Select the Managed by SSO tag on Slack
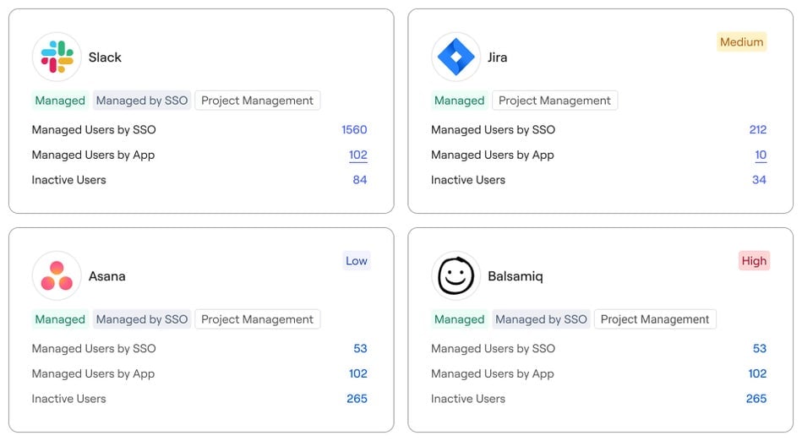Screen dimensions: 802x441 tap(142, 101)
